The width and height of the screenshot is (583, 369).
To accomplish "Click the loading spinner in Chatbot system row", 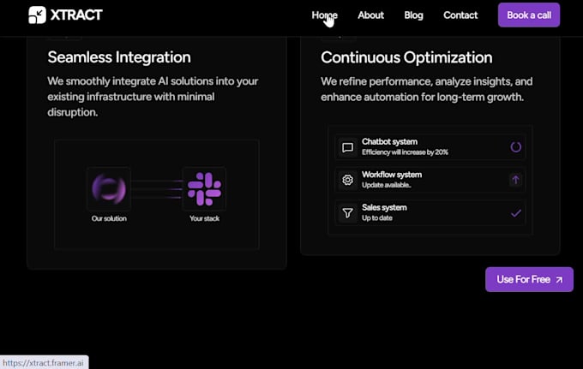I will tap(516, 147).
